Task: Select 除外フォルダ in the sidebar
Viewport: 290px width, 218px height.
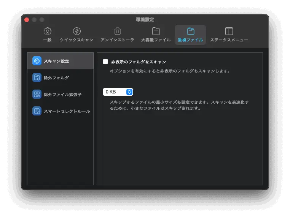Action: click(x=60, y=77)
